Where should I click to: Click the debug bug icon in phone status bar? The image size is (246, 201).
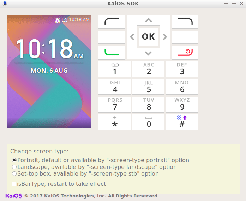[57, 20]
